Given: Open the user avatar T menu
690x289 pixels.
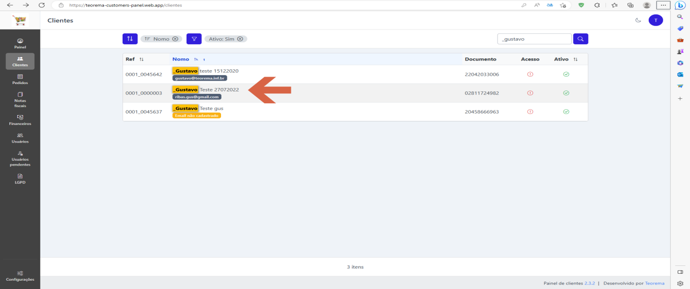Looking at the screenshot, I should (x=656, y=20).
